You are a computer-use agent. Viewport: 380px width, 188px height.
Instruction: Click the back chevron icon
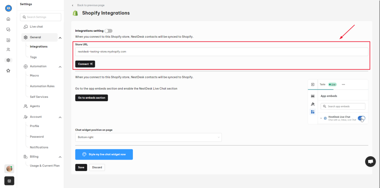point(72,5)
